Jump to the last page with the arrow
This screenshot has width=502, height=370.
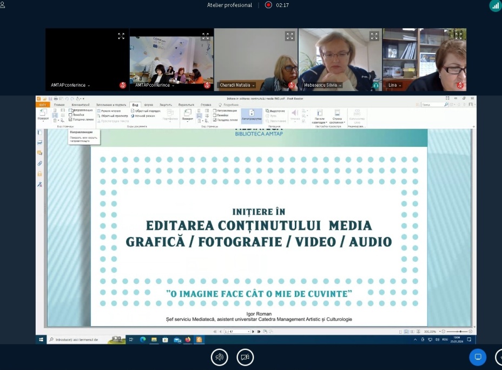[x=259, y=332]
